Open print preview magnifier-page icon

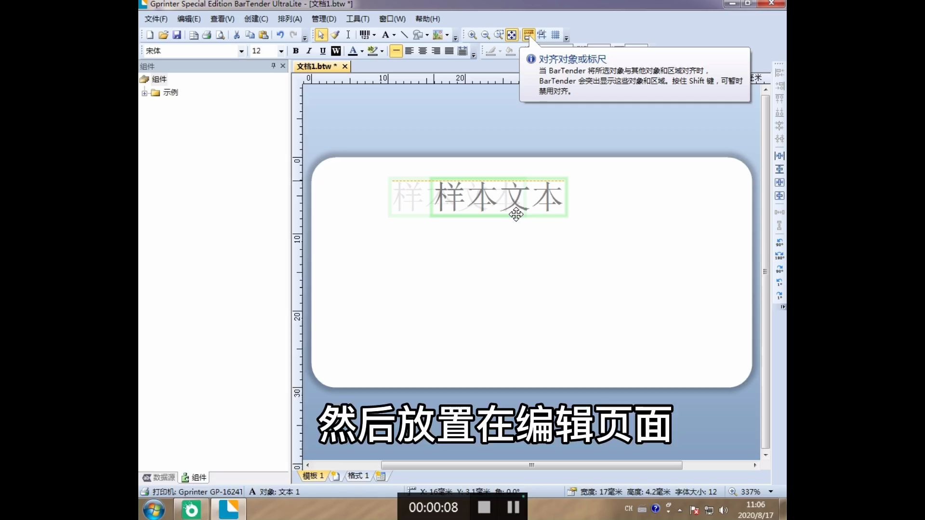220,35
